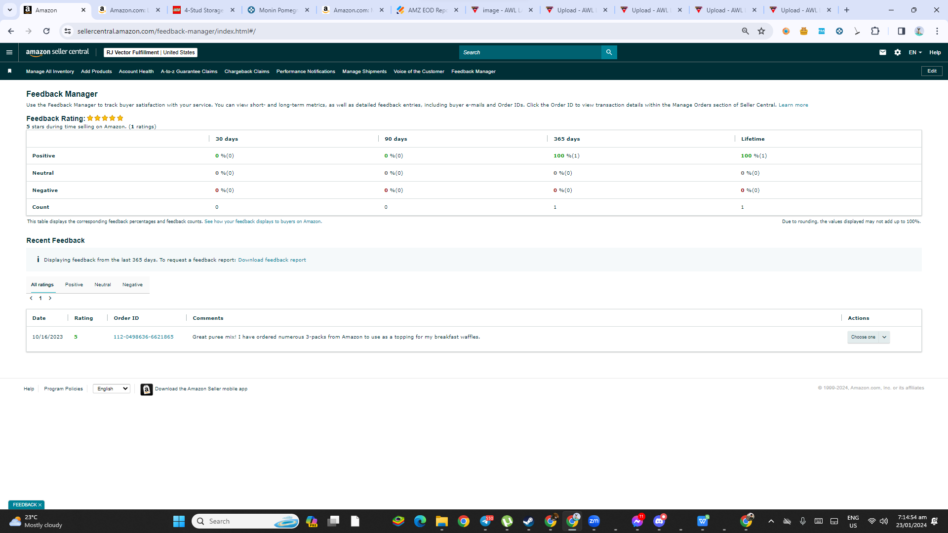Open the browser extensions puzzle icon
Viewport: 948px width, 533px height.
(875, 31)
